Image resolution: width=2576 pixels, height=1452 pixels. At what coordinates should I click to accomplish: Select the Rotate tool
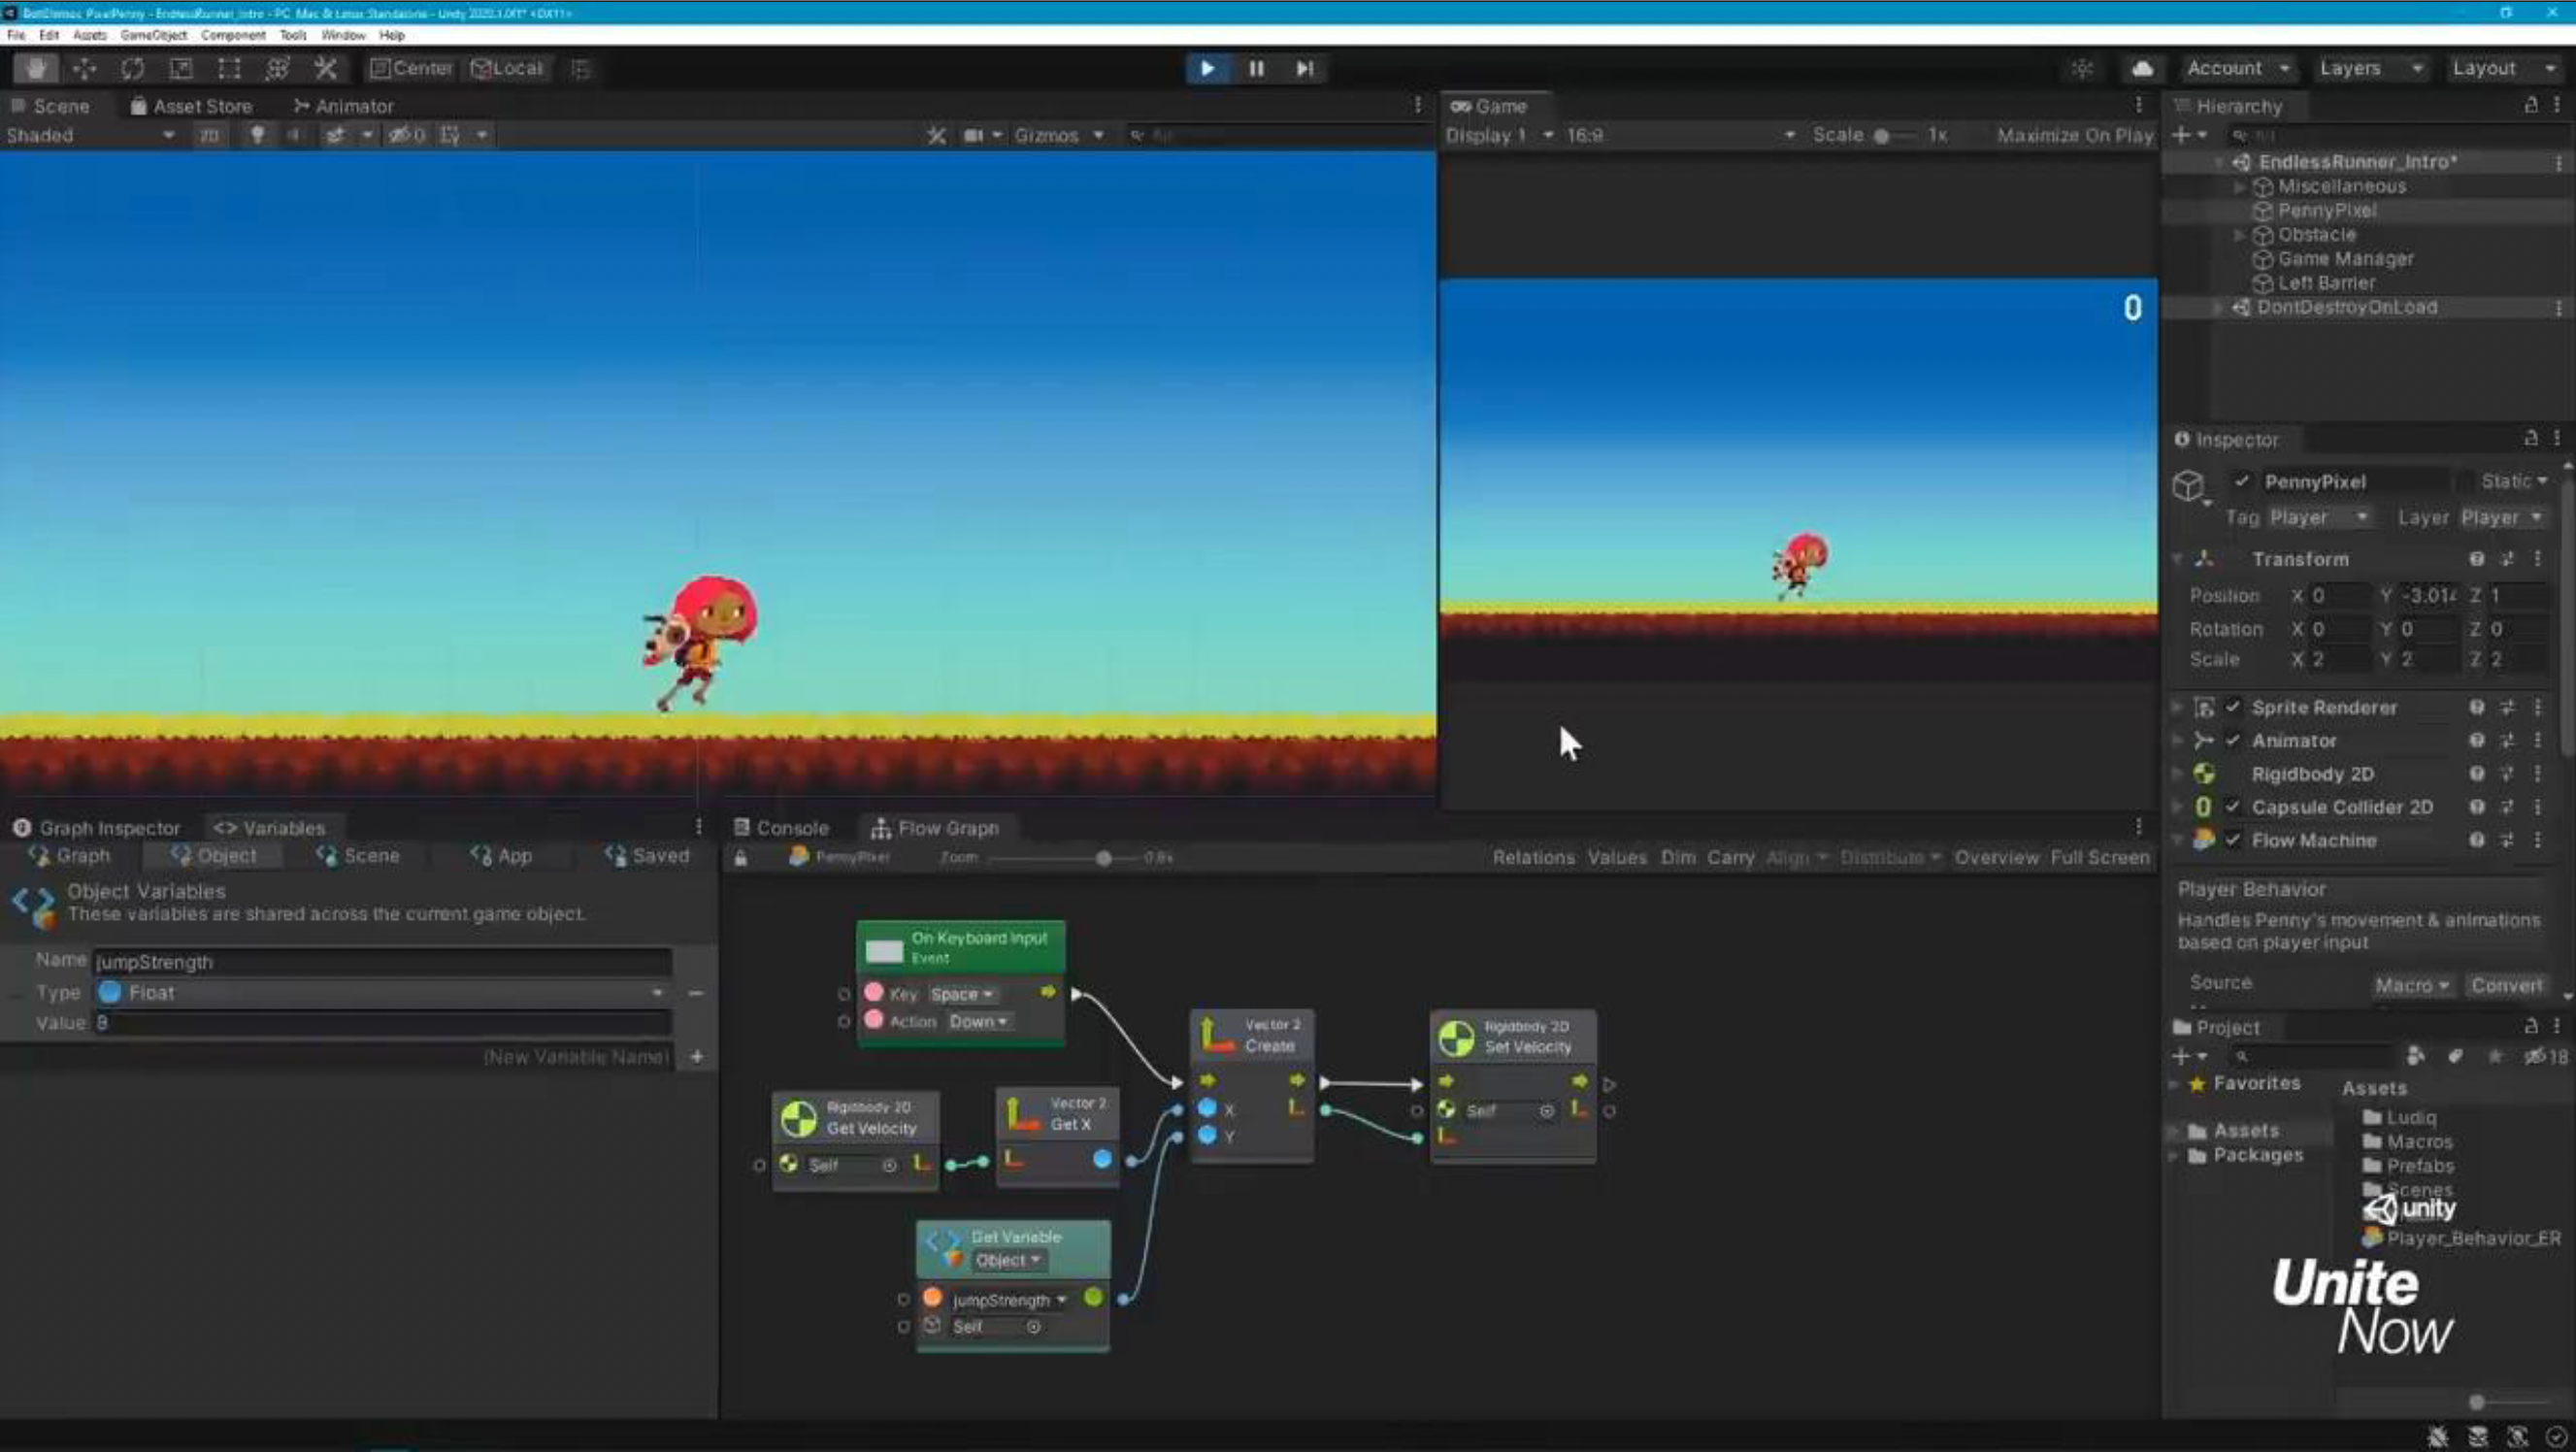coord(133,68)
